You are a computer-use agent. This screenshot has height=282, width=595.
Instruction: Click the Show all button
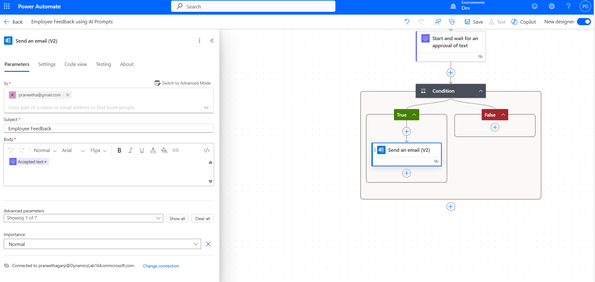[177, 219]
